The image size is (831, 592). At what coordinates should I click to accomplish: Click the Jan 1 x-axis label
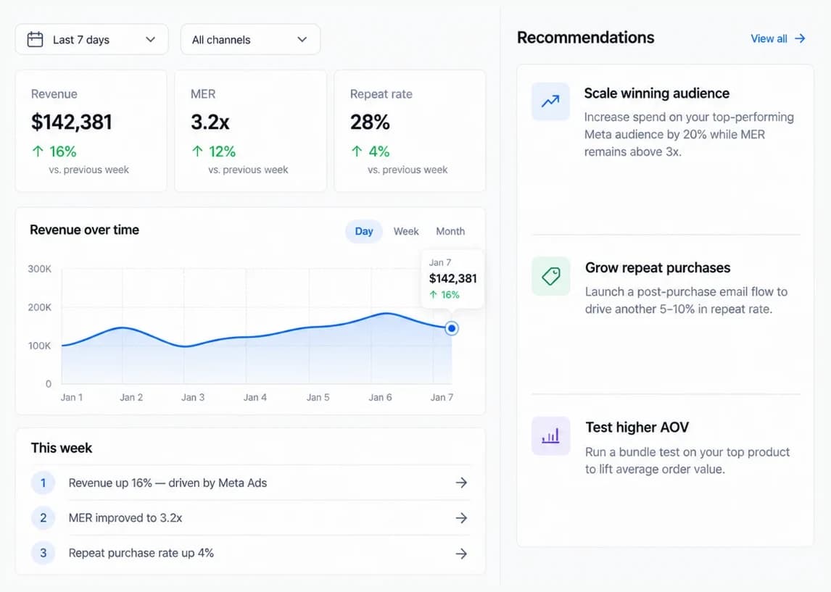click(x=72, y=397)
